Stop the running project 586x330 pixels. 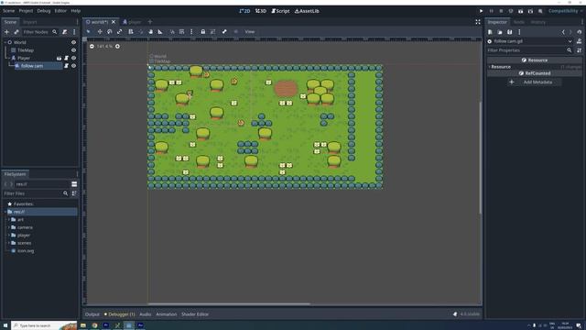tap(501, 11)
